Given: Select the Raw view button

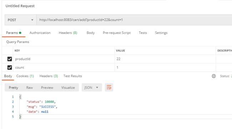Looking at the screenshot, I should (30, 88).
